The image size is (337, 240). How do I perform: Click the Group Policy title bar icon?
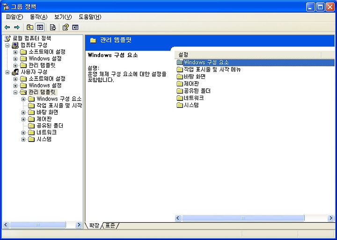6,7
